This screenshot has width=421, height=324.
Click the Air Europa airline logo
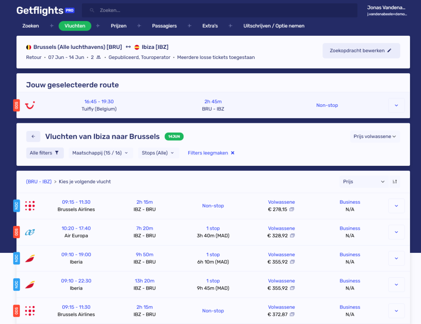[29, 232]
